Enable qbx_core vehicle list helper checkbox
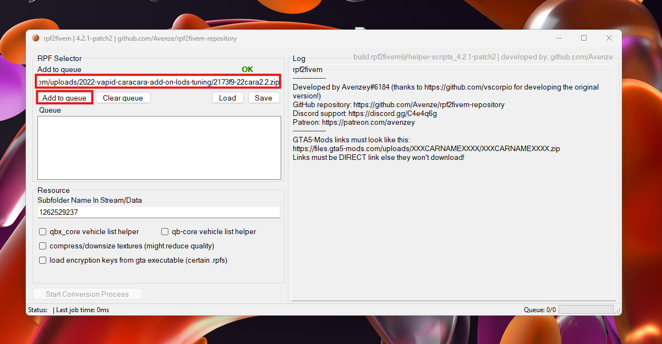662x344 pixels. coord(43,232)
